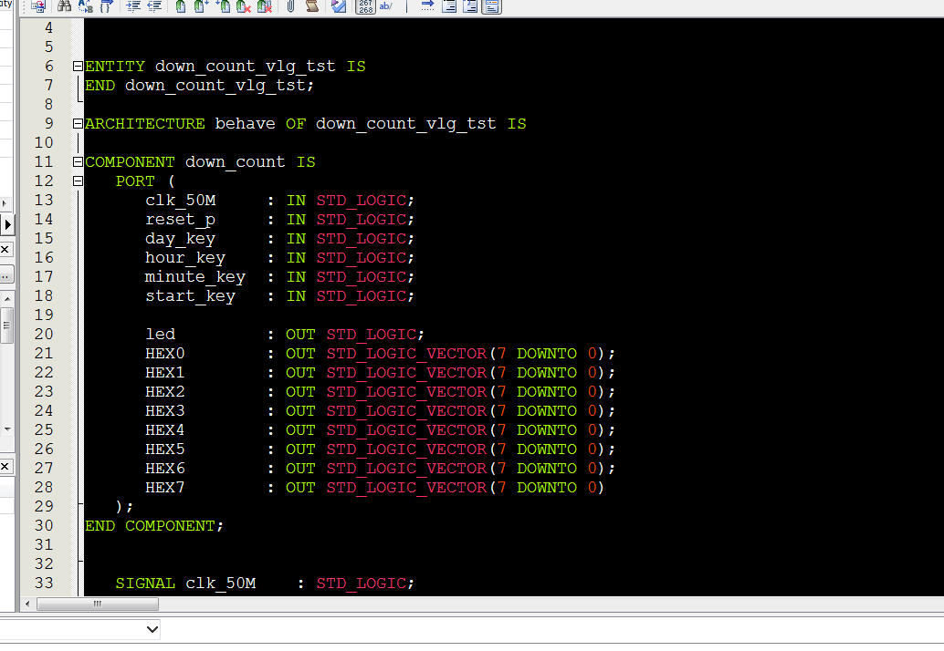Jump to the previous bookmark
The height and width of the screenshot is (651, 944).
222,6
